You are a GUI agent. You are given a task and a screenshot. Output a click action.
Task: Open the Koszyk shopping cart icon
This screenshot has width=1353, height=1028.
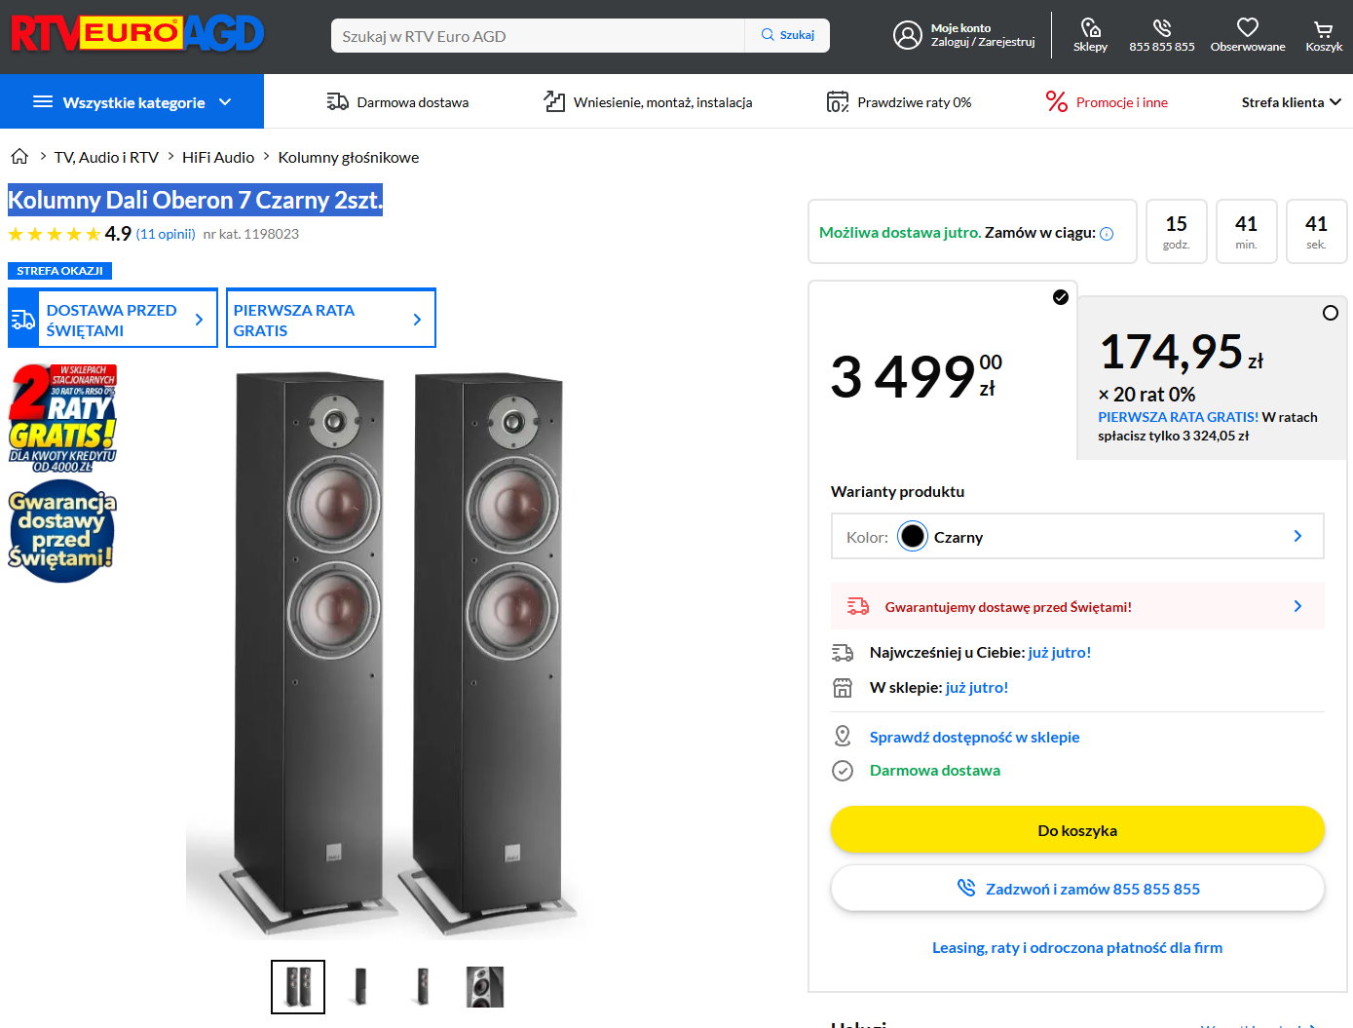point(1323,29)
